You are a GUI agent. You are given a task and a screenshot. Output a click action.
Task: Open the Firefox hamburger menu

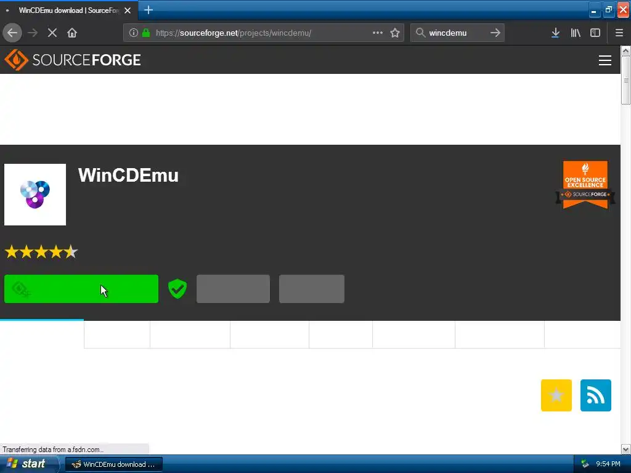point(619,33)
